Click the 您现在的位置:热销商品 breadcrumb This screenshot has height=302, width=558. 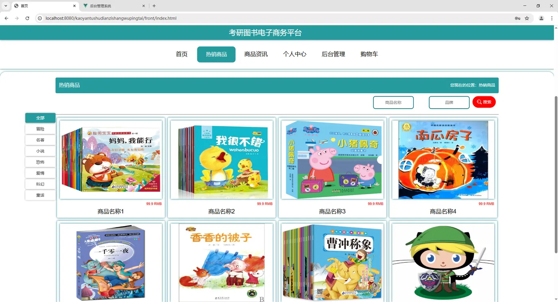[x=472, y=85]
